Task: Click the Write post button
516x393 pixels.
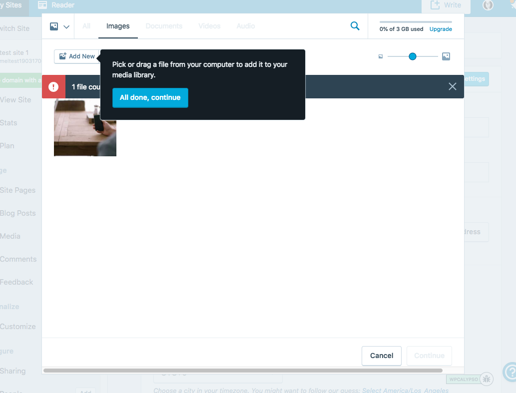Action: click(446, 5)
